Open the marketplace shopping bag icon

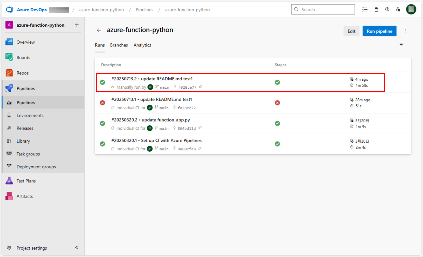point(376,10)
